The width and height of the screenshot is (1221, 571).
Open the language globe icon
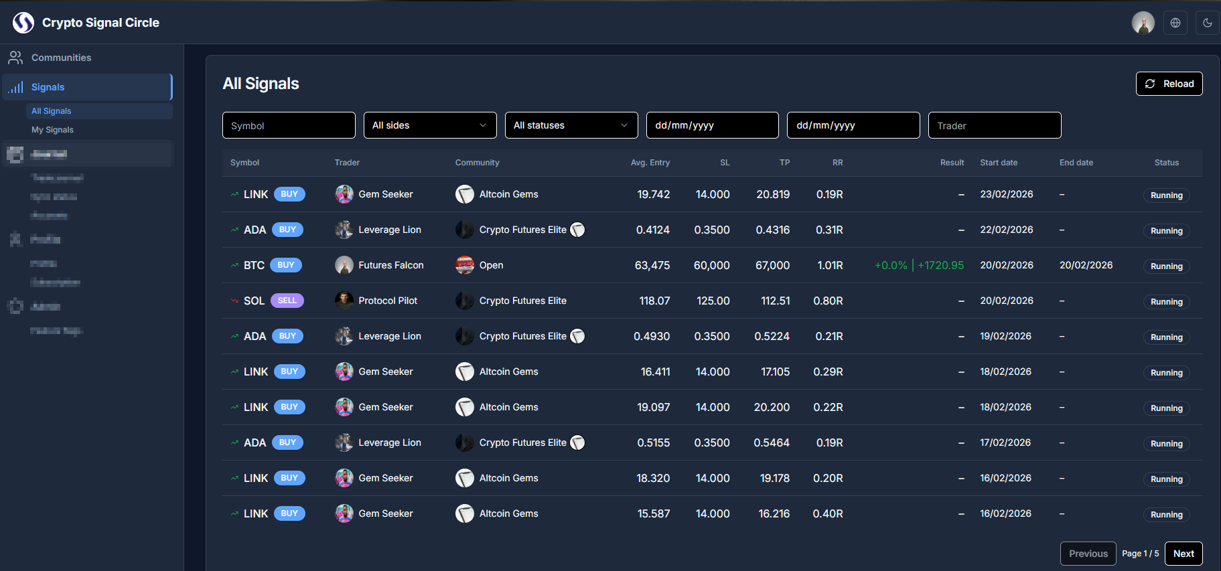coord(1175,23)
